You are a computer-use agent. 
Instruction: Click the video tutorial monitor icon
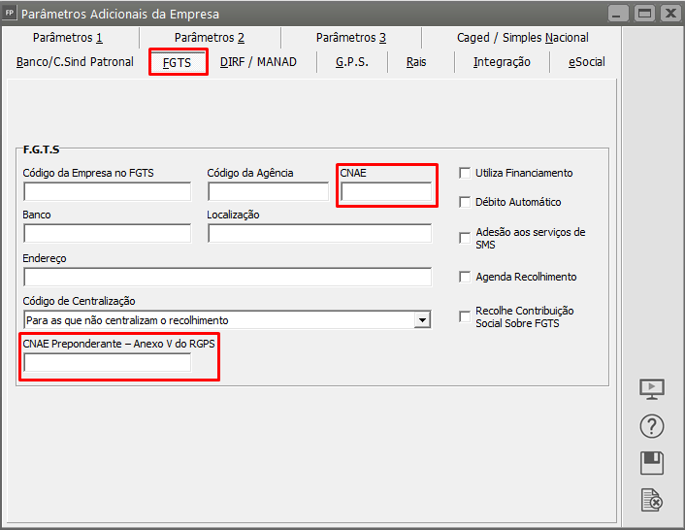(652, 389)
